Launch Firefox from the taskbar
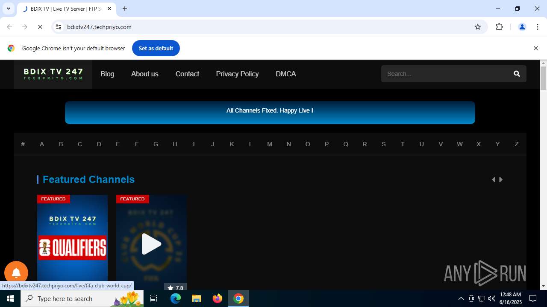547x307 pixels. [x=218, y=298]
